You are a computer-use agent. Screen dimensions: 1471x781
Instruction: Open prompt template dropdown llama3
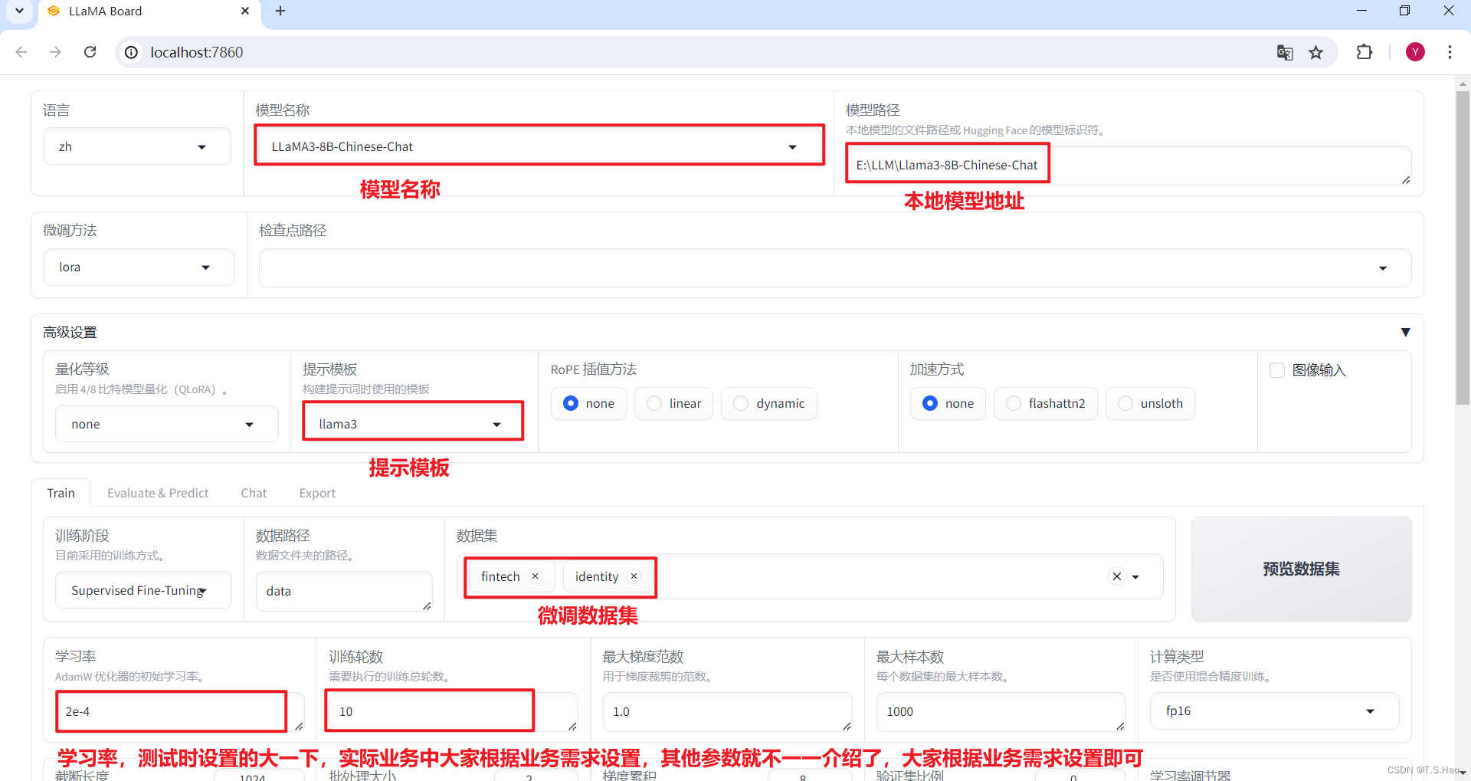click(x=413, y=424)
